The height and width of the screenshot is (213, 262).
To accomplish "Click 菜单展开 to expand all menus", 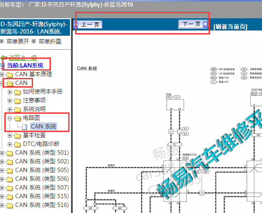I will (18, 41).
